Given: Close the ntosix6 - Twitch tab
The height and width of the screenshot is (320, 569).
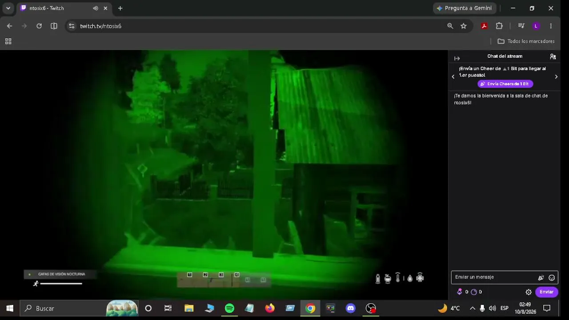Looking at the screenshot, I should (x=105, y=8).
